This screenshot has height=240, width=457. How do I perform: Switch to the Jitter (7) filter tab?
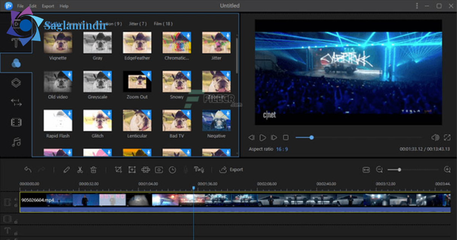138,24
